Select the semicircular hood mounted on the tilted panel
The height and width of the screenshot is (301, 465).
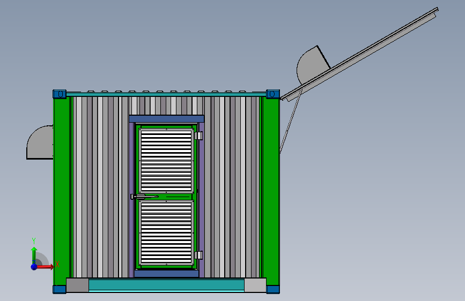click(312, 65)
